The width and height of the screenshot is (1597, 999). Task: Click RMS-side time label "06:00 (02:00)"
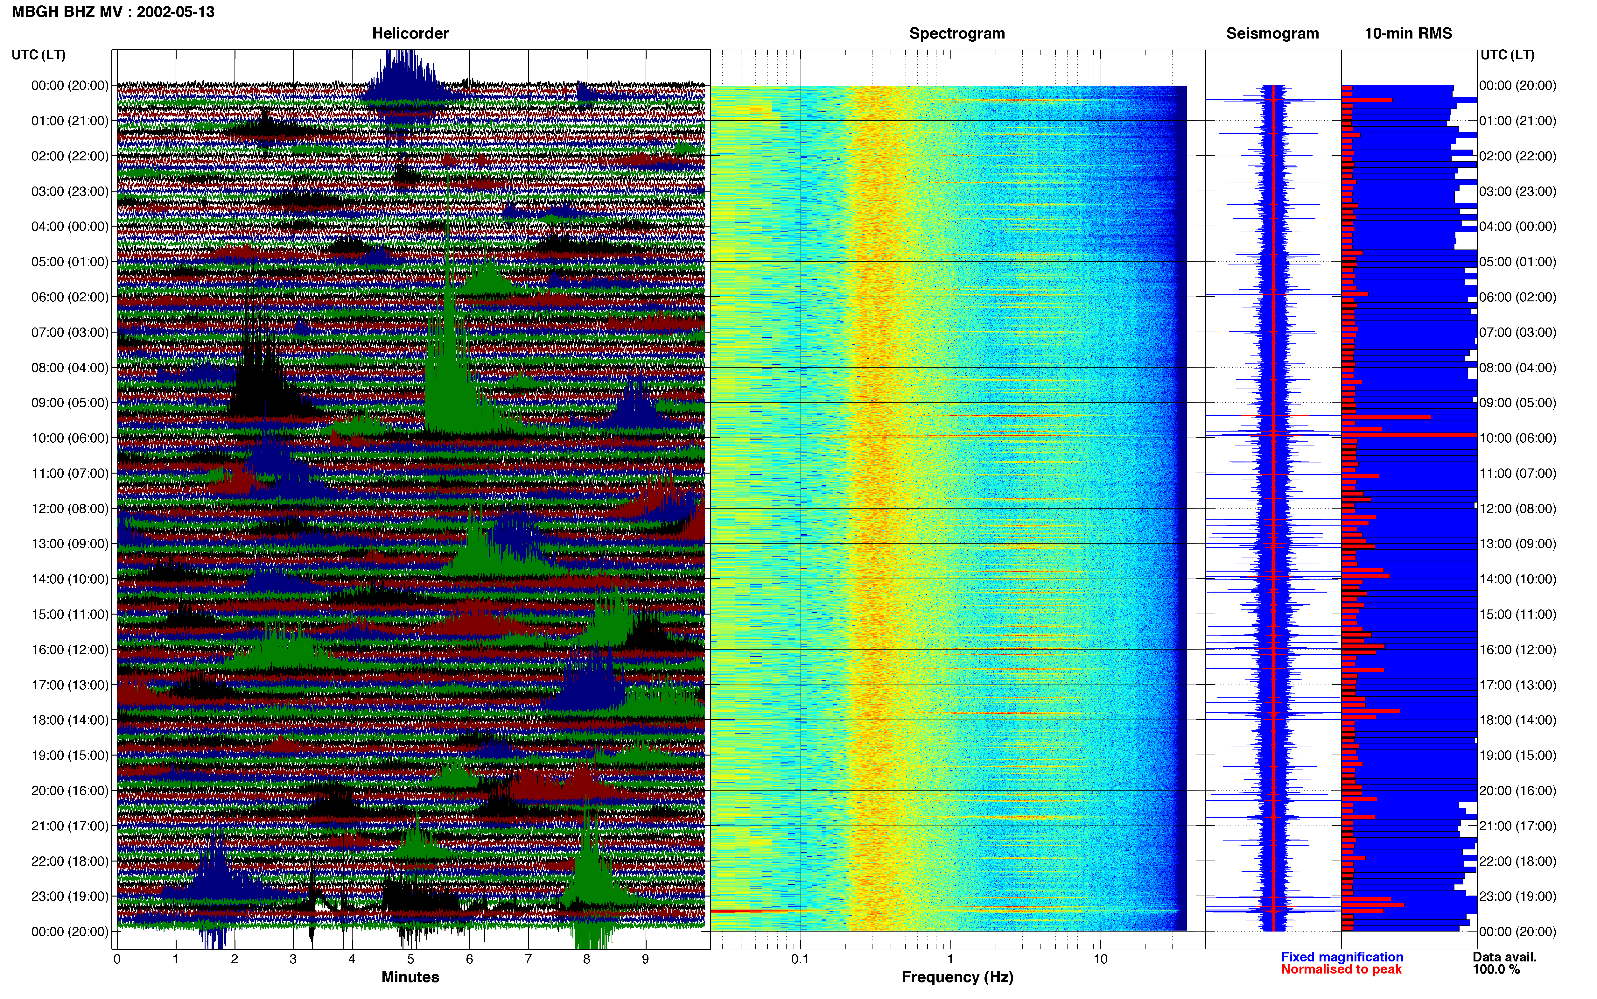1518,297
